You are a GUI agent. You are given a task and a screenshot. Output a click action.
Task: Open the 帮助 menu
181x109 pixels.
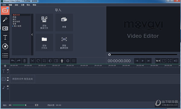pyautogui.click(x=34, y=5)
